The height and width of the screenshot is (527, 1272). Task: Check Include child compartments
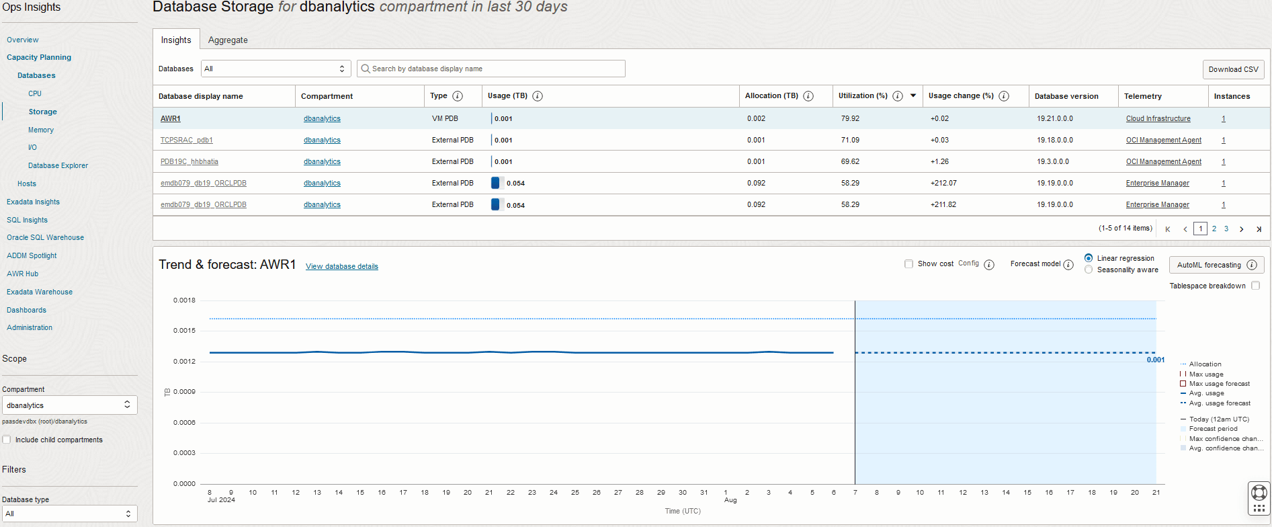(7, 440)
